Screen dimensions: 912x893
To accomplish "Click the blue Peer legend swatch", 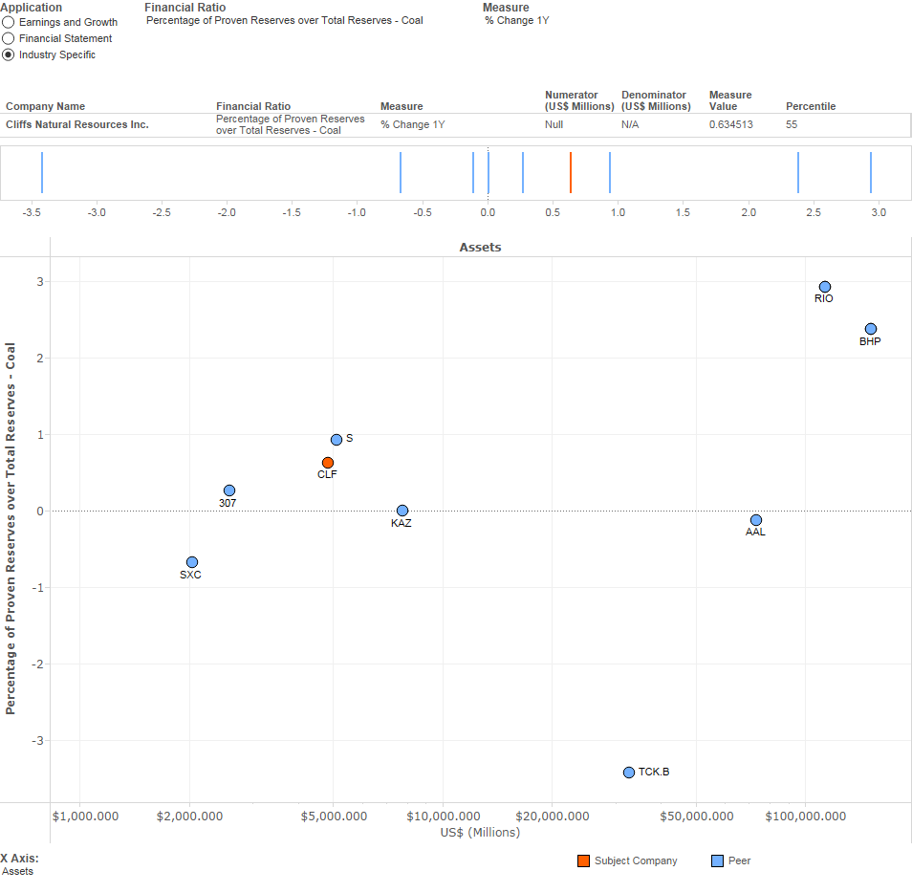I will (717, 860).
